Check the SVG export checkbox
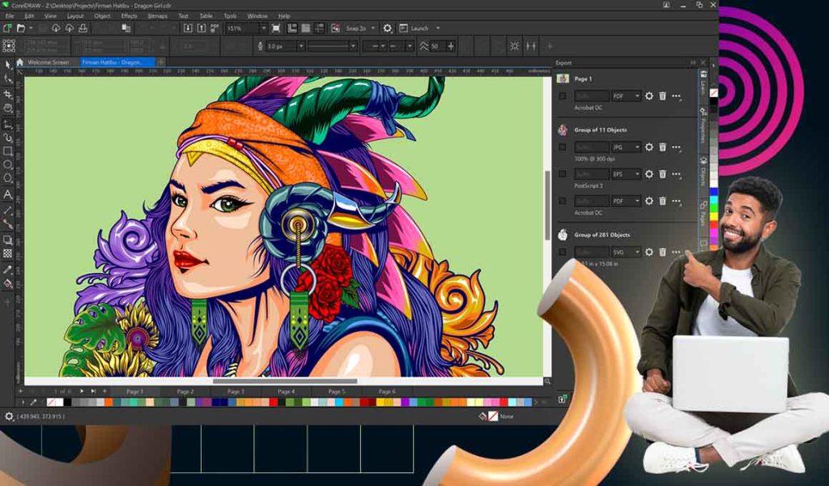Image resolution: width=829 pixels, height=486 pixels. [563, 252]
